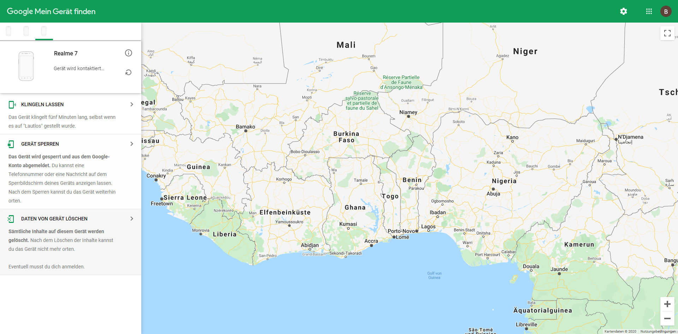The width and height of the screenshot is (678, 334).
Task: Click the Gerät wird kontaktiert status text
Action: 79,68
